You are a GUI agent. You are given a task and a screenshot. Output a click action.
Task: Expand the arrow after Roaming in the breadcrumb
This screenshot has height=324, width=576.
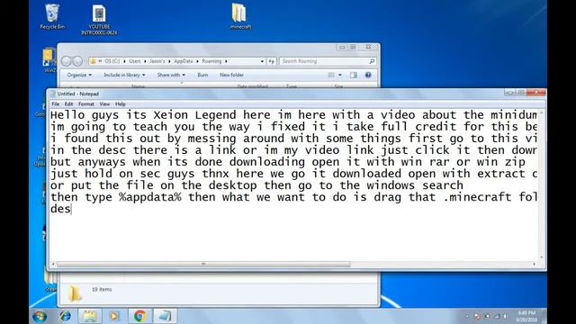pyautogui.click(x=226, y=61)
